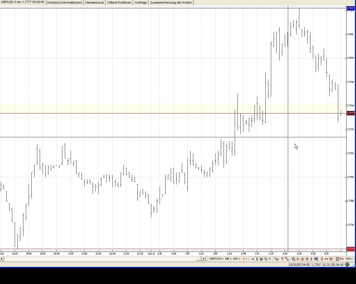356x284 pixels.
Task: Click the 1:05 time axis label
Action: coord(187,253)
